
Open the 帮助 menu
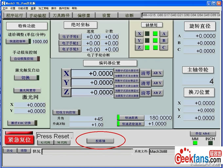[x=74, y=8]
